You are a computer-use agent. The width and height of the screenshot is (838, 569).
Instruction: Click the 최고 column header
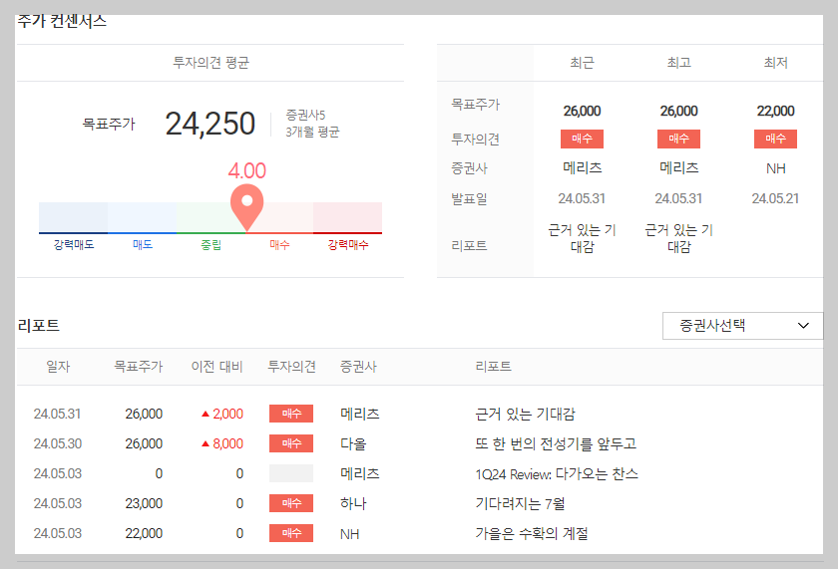click(x=678, y=63)
